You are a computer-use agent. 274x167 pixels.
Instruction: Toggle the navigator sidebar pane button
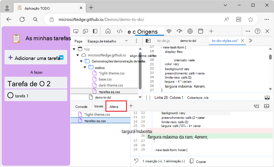[x=148, y=41]
